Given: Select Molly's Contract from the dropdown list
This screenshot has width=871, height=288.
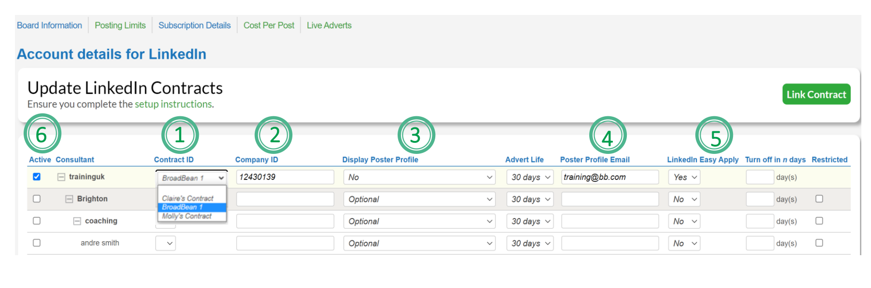Looking at the screenshot, I should click(x=187, y=216).
